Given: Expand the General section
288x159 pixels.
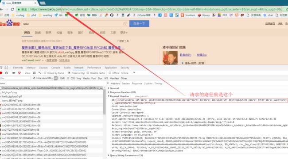Looking at the screenshot, I should click(113, 88).
